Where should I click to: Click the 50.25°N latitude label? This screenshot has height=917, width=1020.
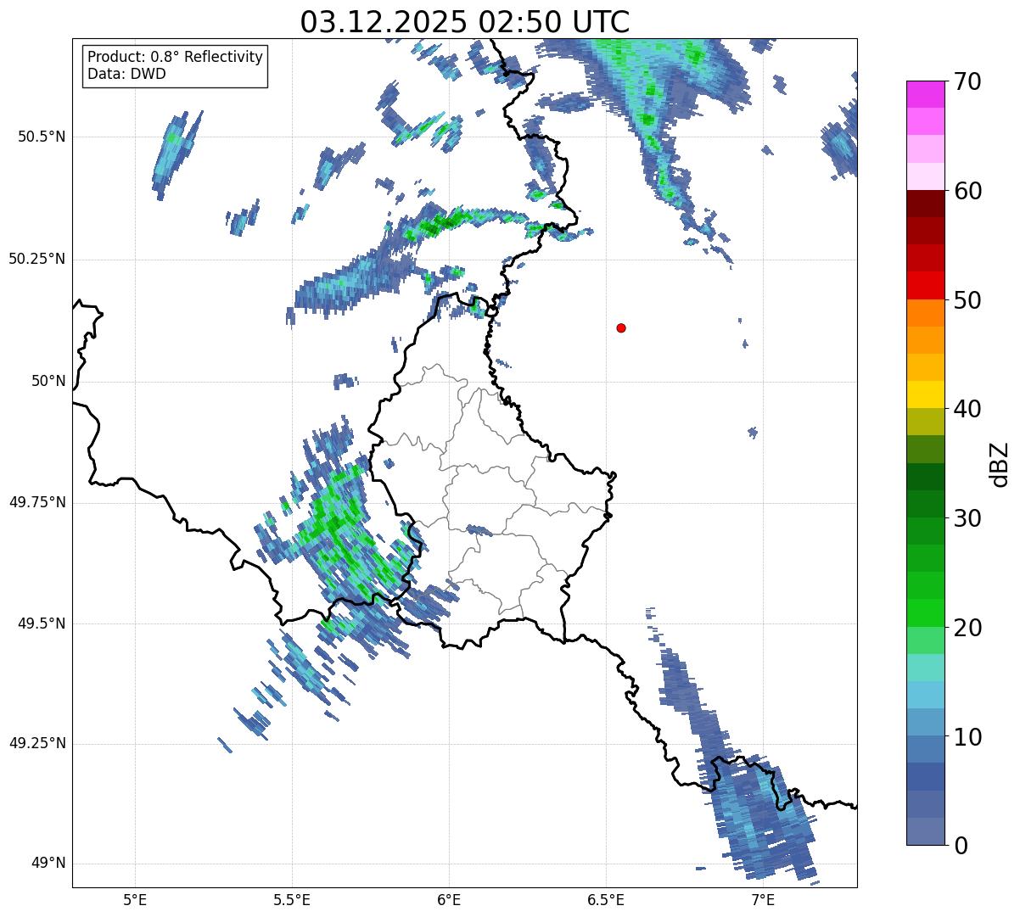(36, 259)
